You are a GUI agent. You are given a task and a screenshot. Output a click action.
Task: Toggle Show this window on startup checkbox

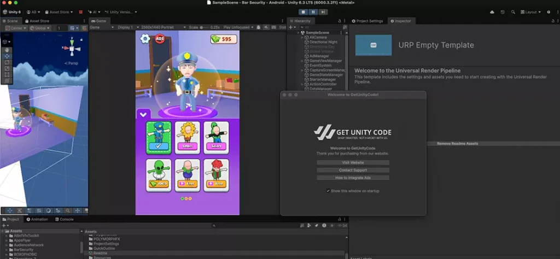(328, 191)
